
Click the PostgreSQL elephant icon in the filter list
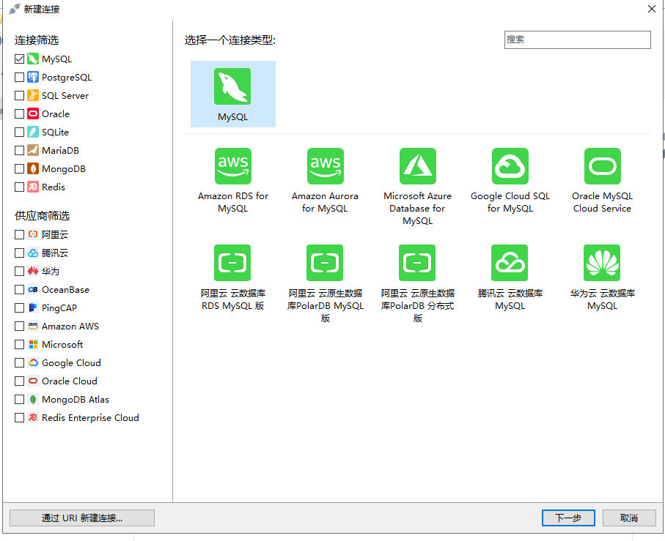33,77
